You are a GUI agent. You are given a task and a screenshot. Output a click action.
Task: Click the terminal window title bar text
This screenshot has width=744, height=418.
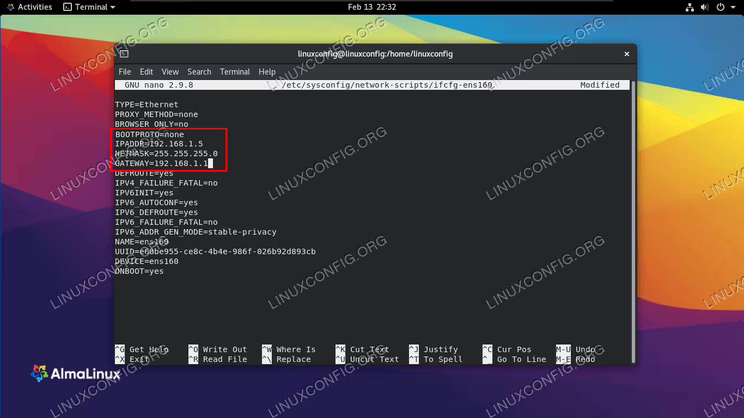pyautogui.click(x=375, y=54)
